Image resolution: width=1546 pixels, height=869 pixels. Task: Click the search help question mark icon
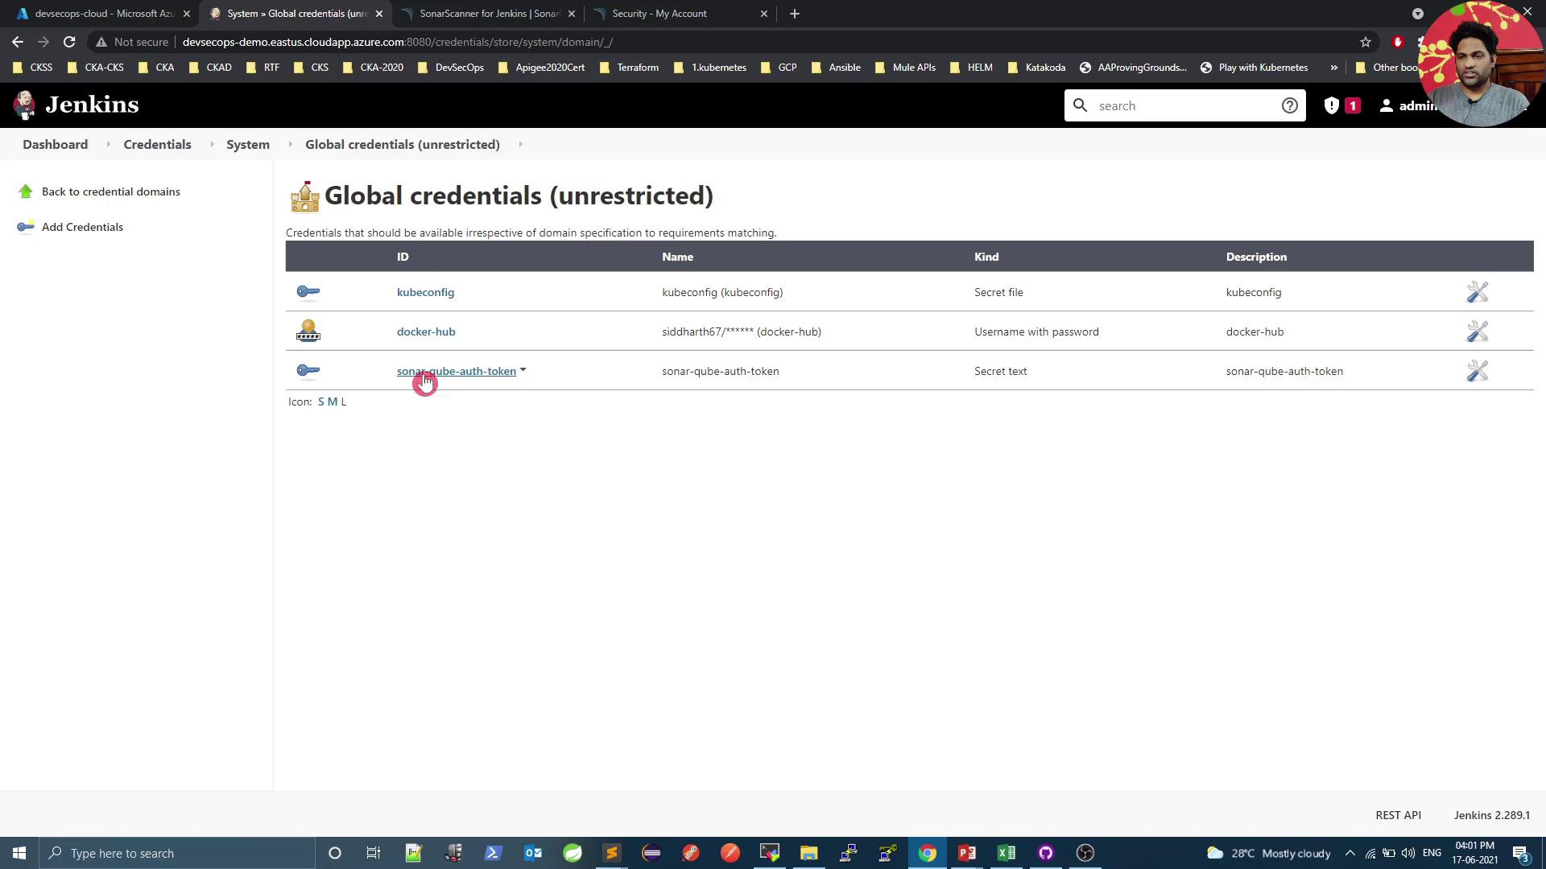[1289, 105]
